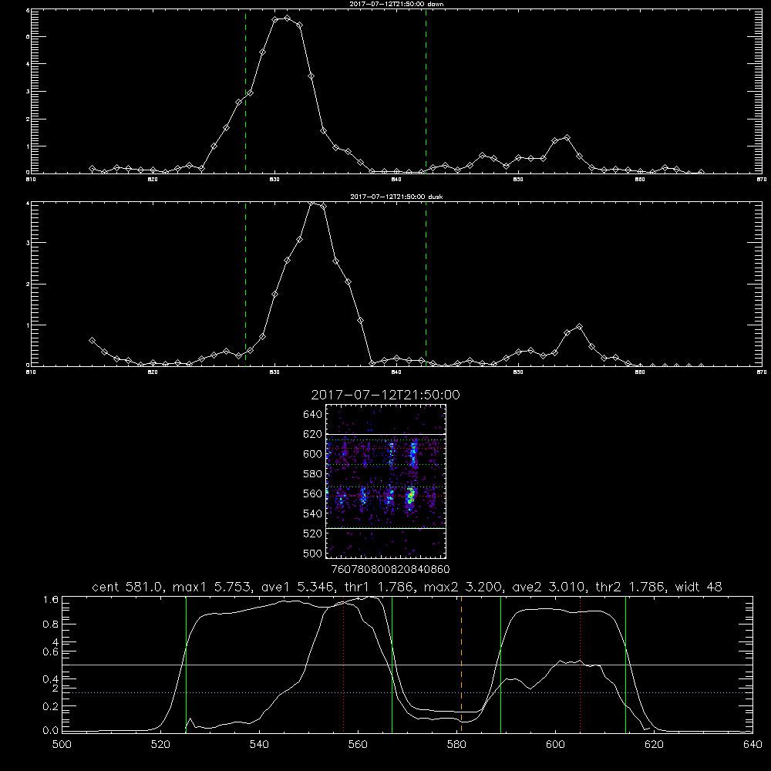
Task: Click 'max2 3.200' in the stats line
Action: pyautogui.click(x=463, y=587)
